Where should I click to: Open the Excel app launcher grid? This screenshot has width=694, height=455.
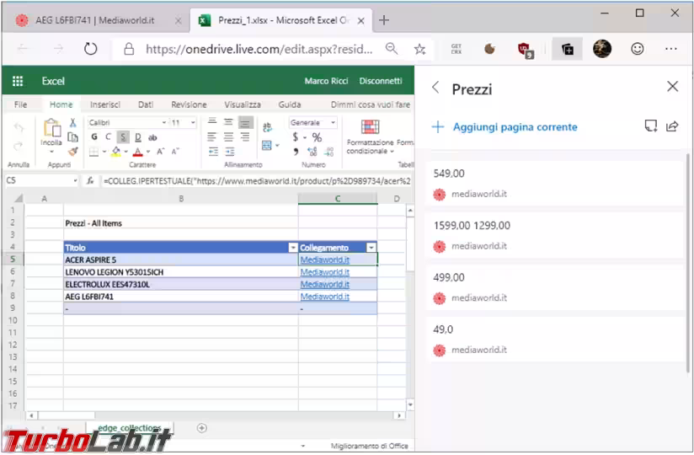tap(18, 81)
